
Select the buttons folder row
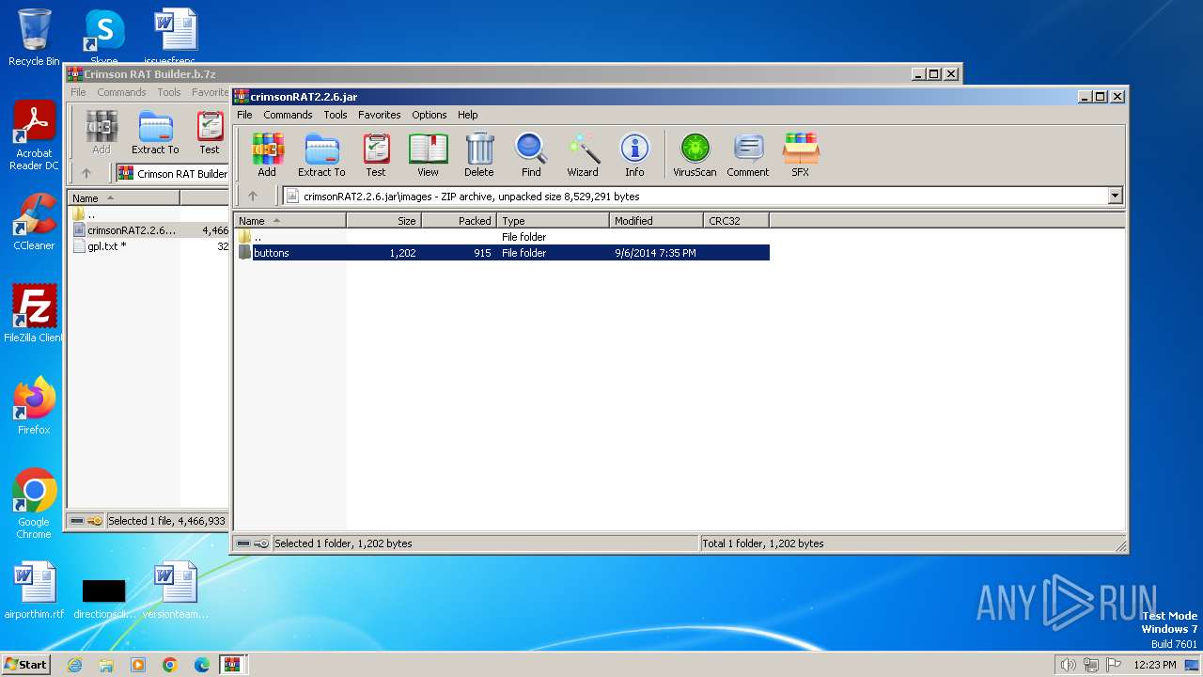pos(503,253)
